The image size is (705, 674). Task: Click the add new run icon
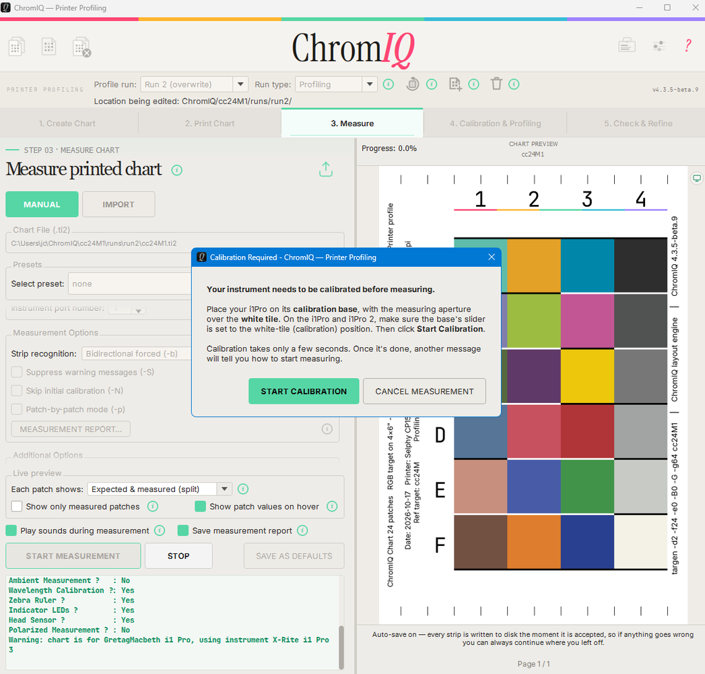tap(455, 84)
